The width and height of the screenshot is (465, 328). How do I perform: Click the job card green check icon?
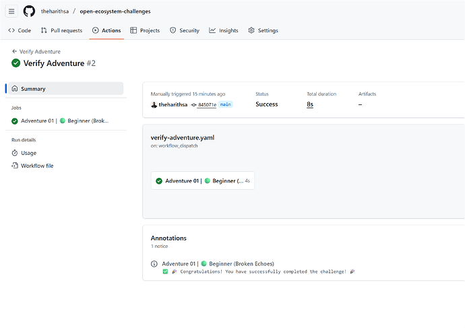159,181
